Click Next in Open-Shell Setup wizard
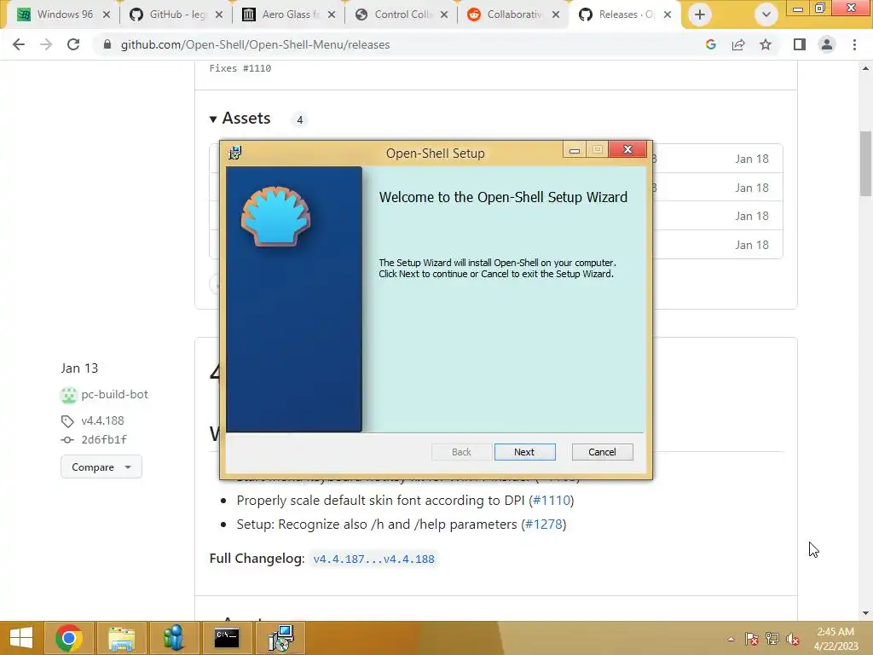873x655 pixels. pyautogui.click(x=524, y=452)
